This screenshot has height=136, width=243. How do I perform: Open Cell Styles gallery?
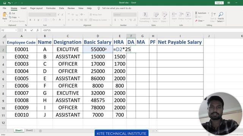pyautogui.click(x=164, y=17)
